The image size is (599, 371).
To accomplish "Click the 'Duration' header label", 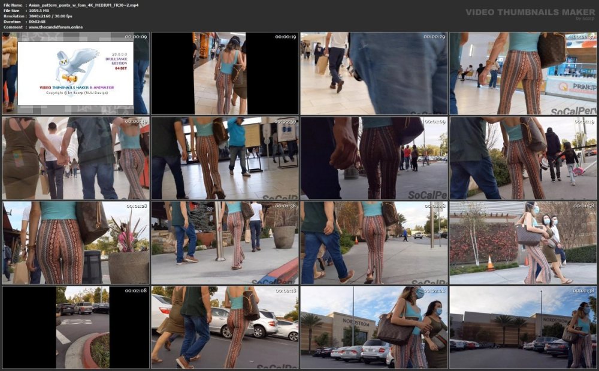I will 12,22.
